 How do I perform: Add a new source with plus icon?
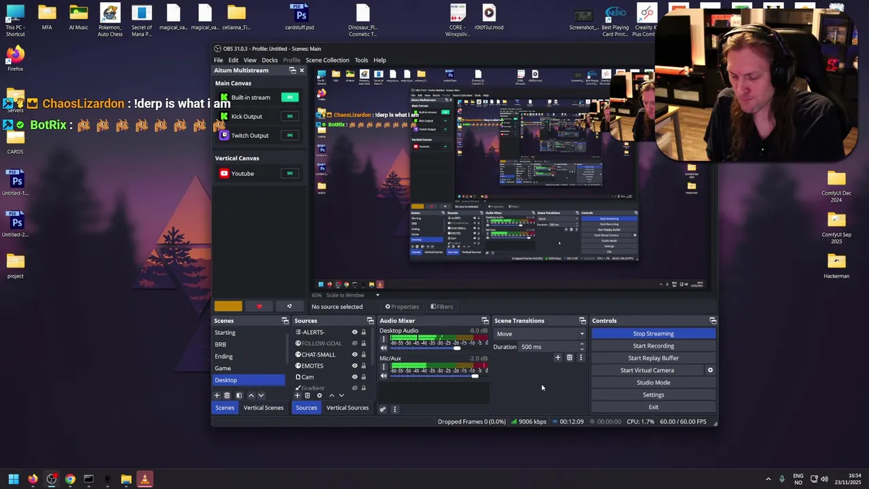tap(297, 395)
